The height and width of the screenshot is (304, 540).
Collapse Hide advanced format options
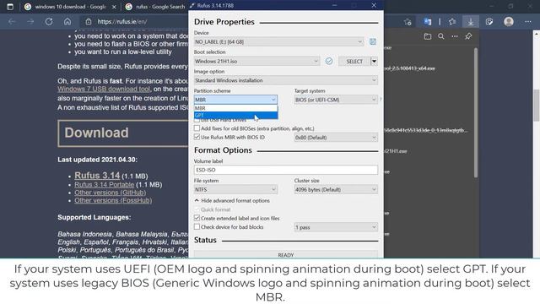[232, 201]
